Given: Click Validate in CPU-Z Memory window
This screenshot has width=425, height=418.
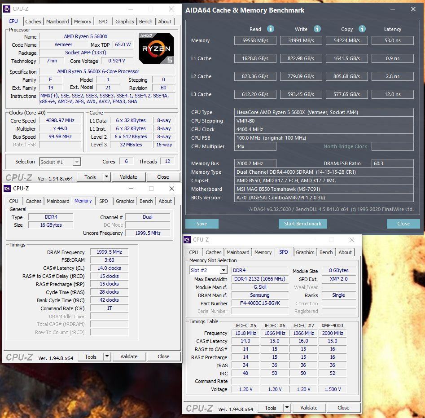Looking at the screenshot, I should tap(129, 357).
